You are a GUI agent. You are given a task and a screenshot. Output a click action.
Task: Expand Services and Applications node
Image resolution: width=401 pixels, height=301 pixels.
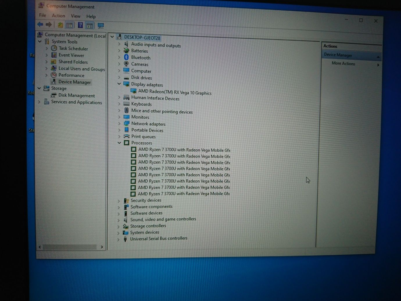[39, 101]
